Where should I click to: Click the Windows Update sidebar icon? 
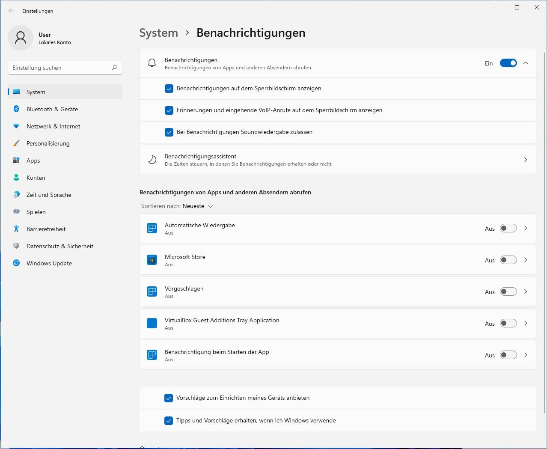(x=16, y=263)
